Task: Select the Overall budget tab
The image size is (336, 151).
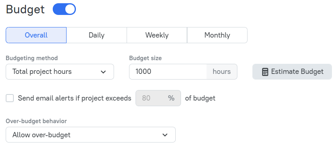Action: (36, 35)
